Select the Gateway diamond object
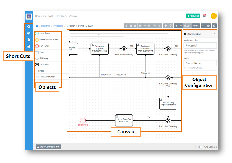Viewport: 232px width, 163px height. (x=43, y=58)
